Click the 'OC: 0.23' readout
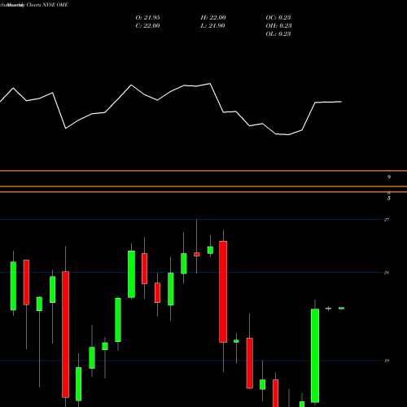407x407 pixels. [x=278, y=18]
